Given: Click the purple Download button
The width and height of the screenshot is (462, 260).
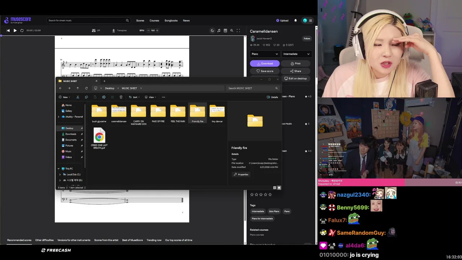Looking at the screenshot, I should [x=265, y=64].
